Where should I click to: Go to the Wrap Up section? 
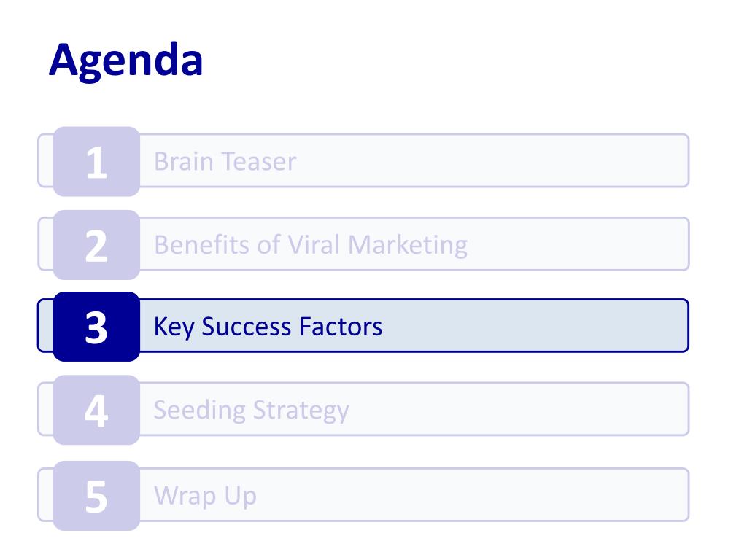click(205, 496)
